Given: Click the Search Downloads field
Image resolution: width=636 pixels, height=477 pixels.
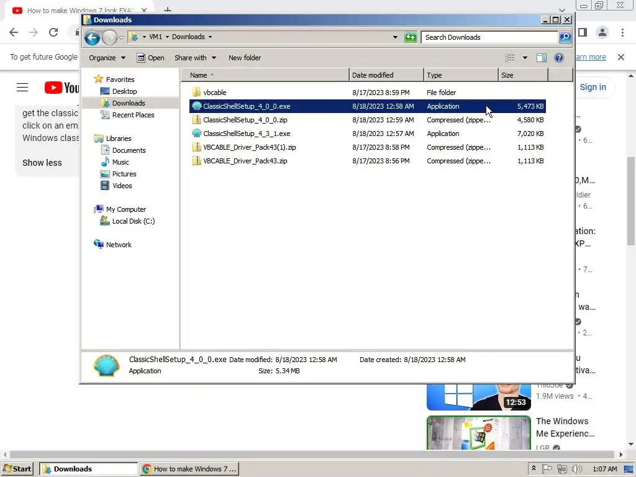Looking at the screenshot, I should point(489,37).
